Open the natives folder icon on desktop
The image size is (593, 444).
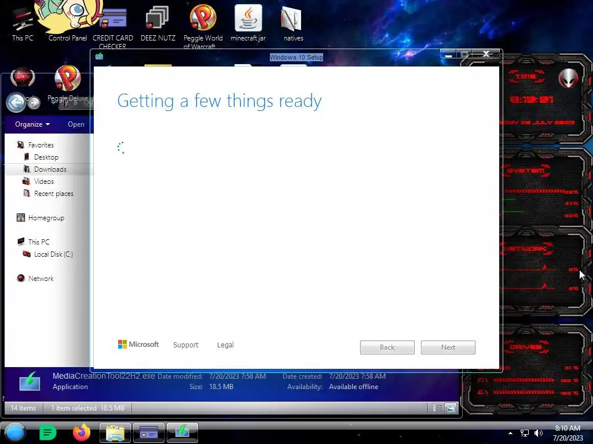(293, 23)
